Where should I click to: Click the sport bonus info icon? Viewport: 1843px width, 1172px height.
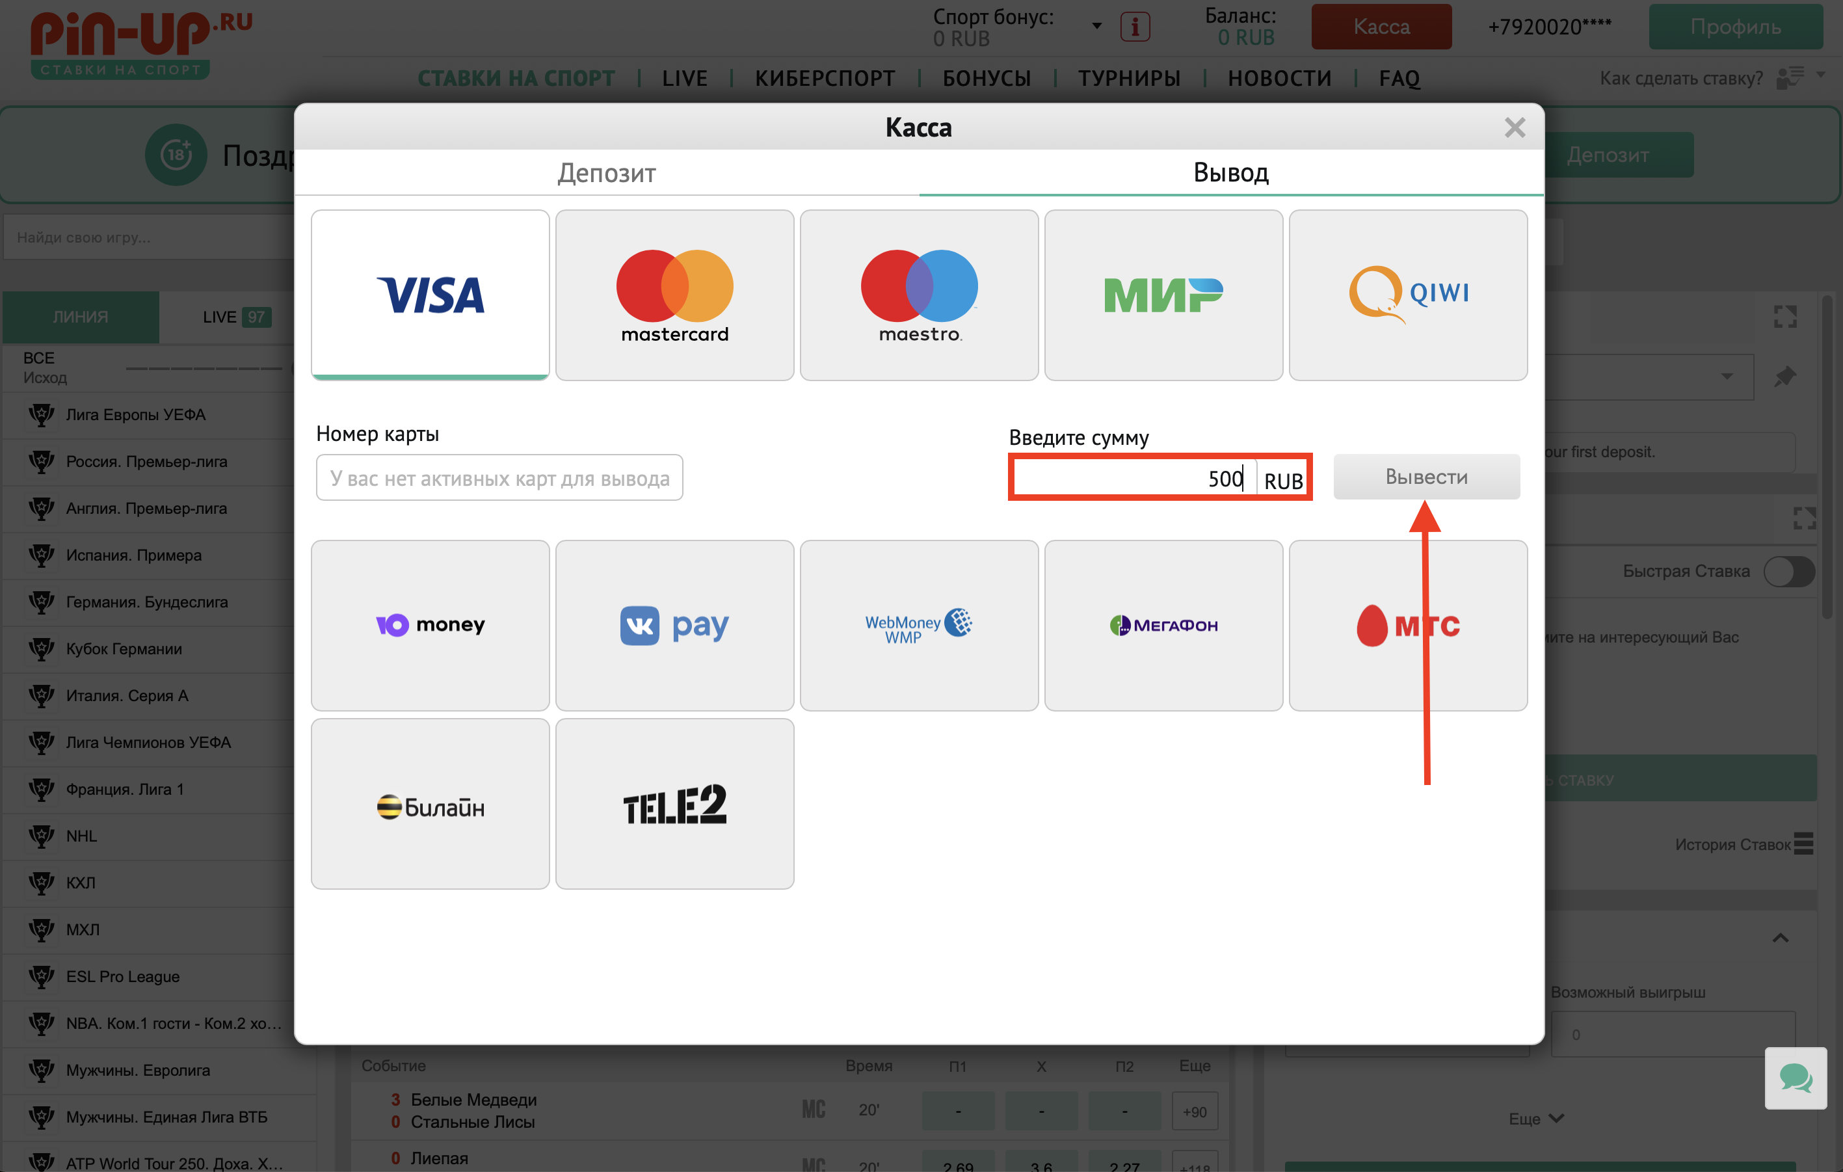pyautogui.click(x=1135, y=27)
